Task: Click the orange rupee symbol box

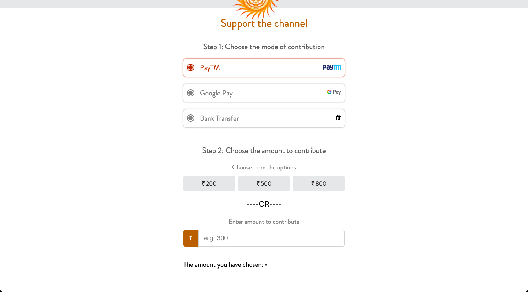Action: [191, 238]
